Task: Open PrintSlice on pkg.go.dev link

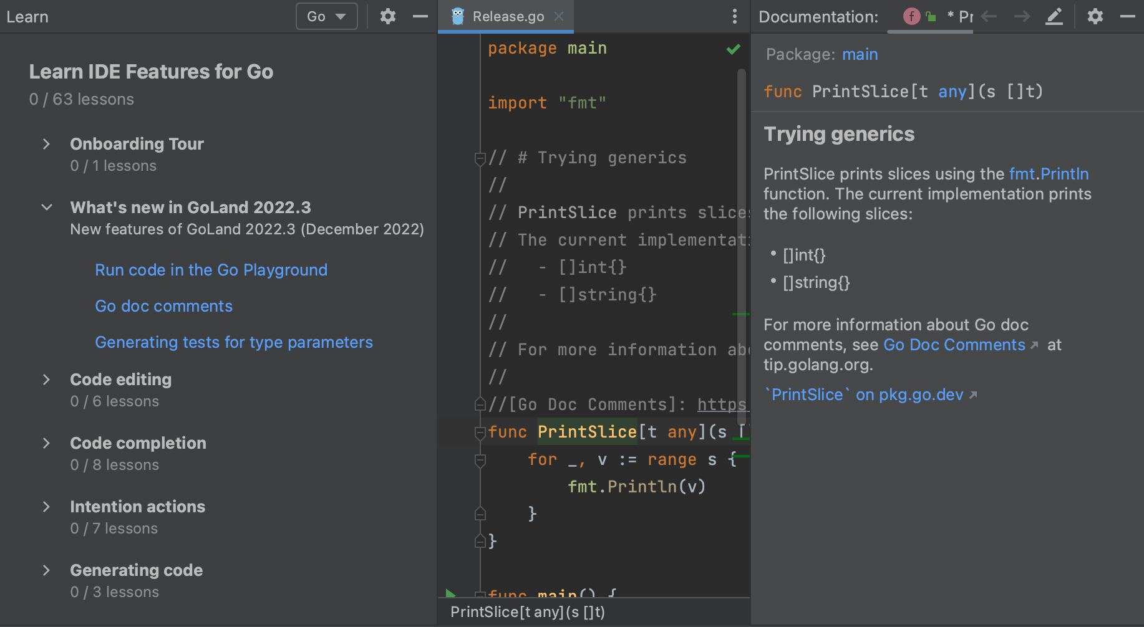Action: [x=871, y=395]
